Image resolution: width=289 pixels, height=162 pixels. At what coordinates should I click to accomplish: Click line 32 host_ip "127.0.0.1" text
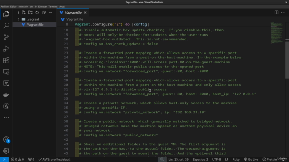click(234, 94)
